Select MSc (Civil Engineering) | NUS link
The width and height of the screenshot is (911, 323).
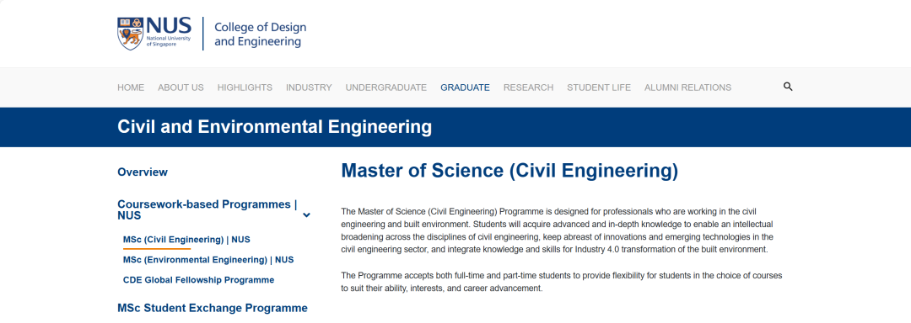tap(186, 240)
